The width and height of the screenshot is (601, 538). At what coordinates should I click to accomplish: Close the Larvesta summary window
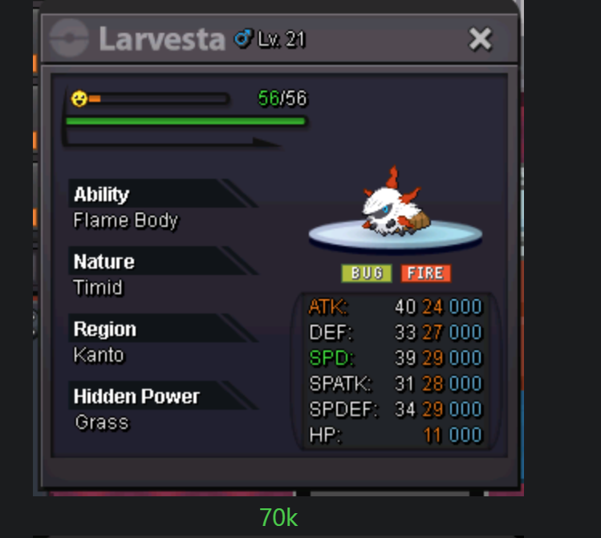pos(480,38)
